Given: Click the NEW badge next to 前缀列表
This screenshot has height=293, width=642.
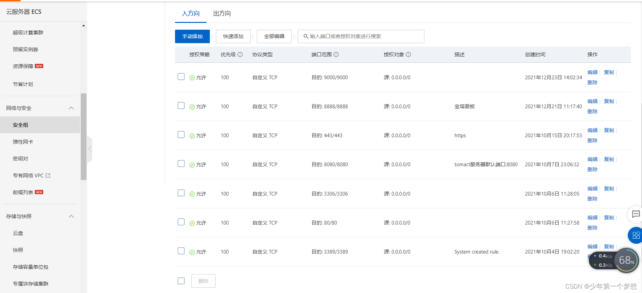Looking at the screenshot, I should click(x=39, y=192).
